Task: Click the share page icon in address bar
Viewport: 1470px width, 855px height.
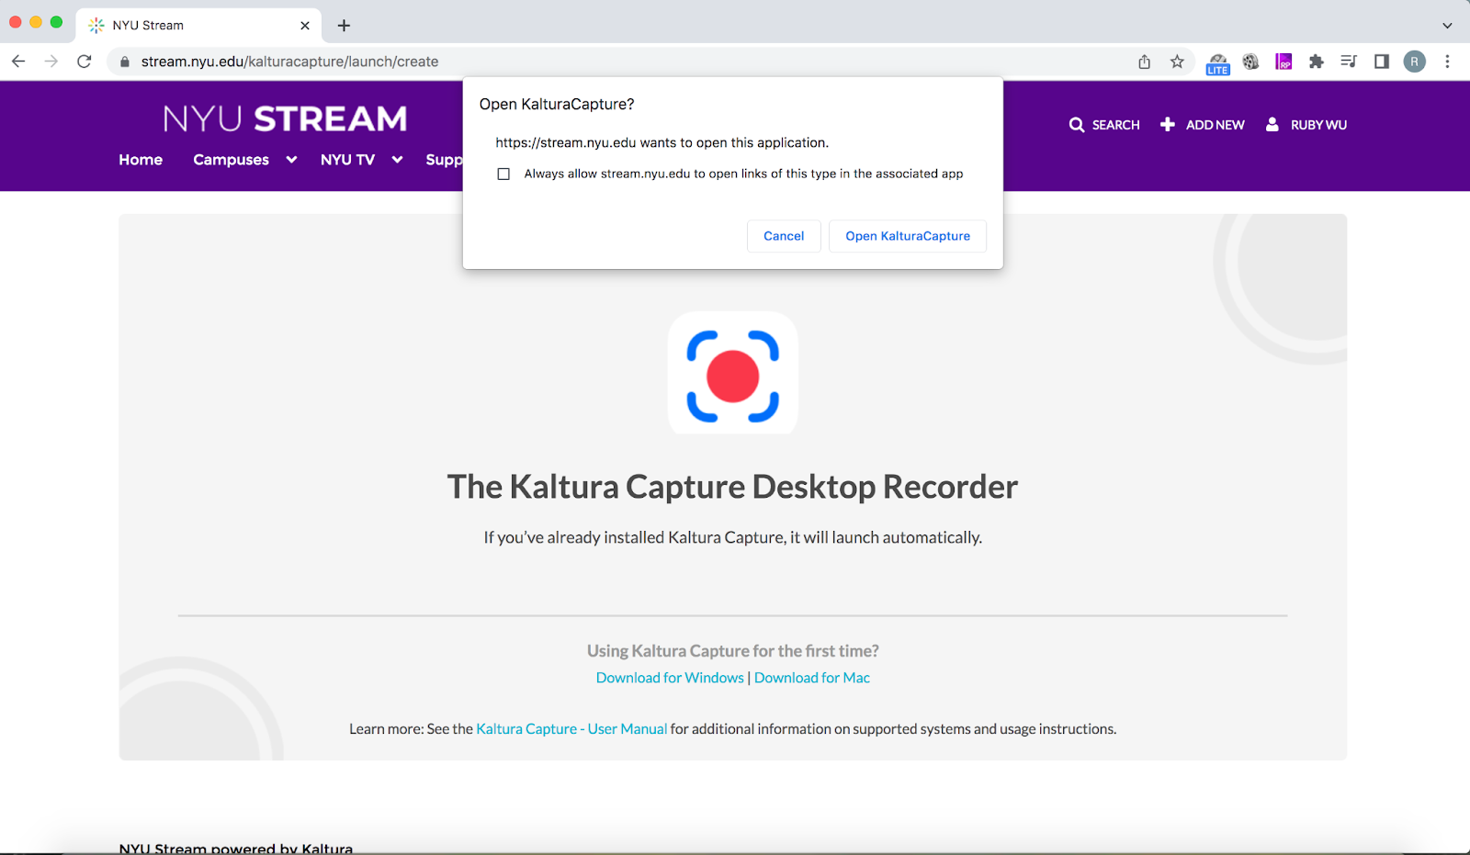Action: pos(1144,62)
